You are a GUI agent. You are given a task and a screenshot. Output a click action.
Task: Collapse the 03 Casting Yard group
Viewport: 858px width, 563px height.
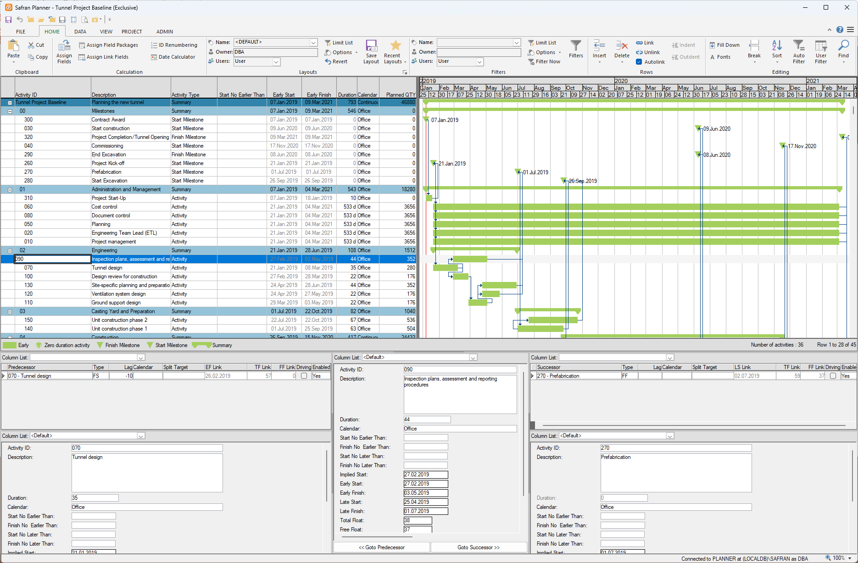pyautogui.click(x=10, y=312)
